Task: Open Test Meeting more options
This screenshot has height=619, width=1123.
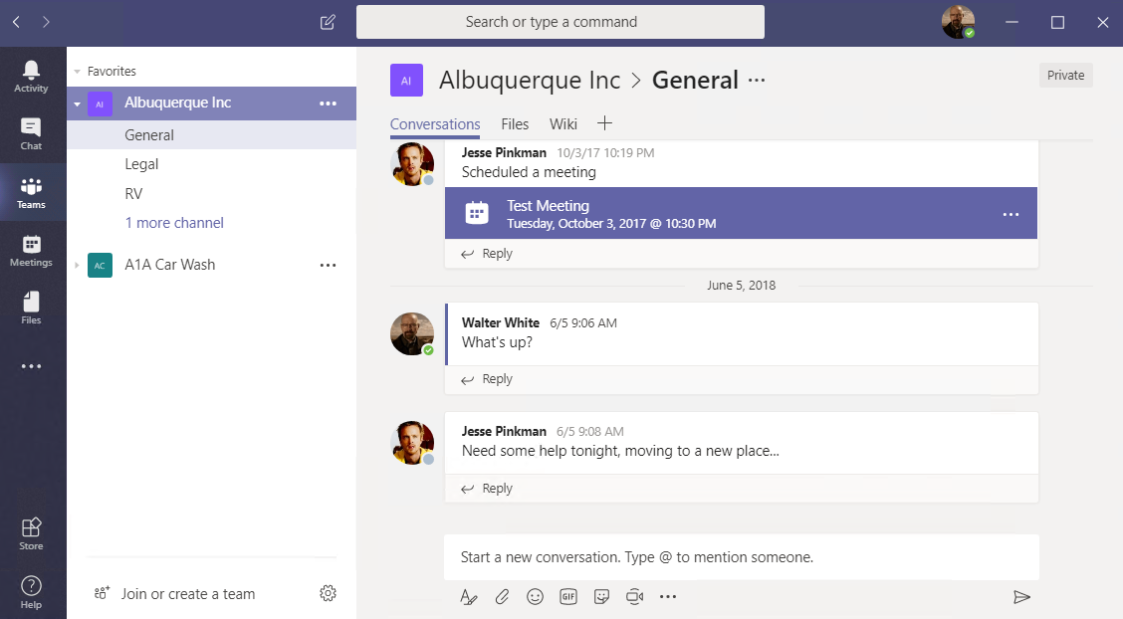Action: pos(1011,214)
